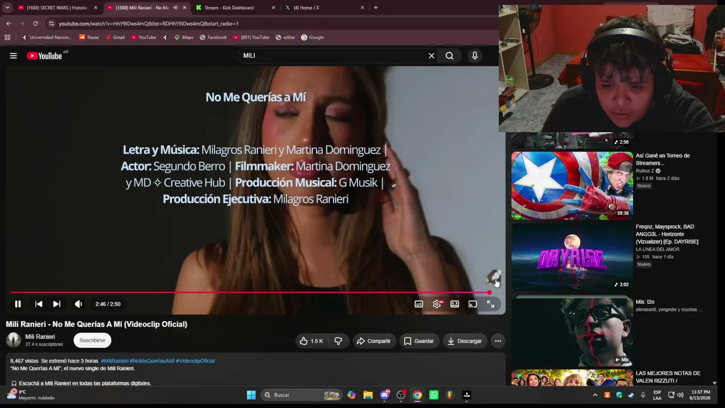The height and width of the screenshot is (408, 725).
Task: Open the Pause bookmark
Action: point(89,37)
